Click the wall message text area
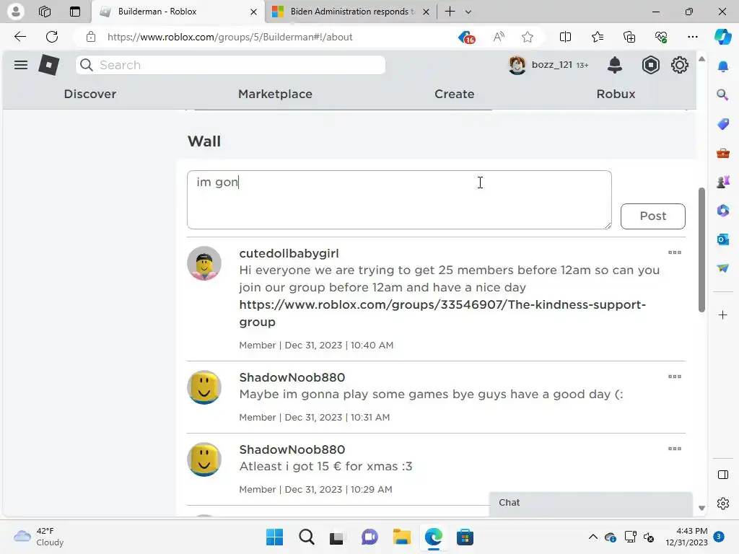 pos(399,200)
